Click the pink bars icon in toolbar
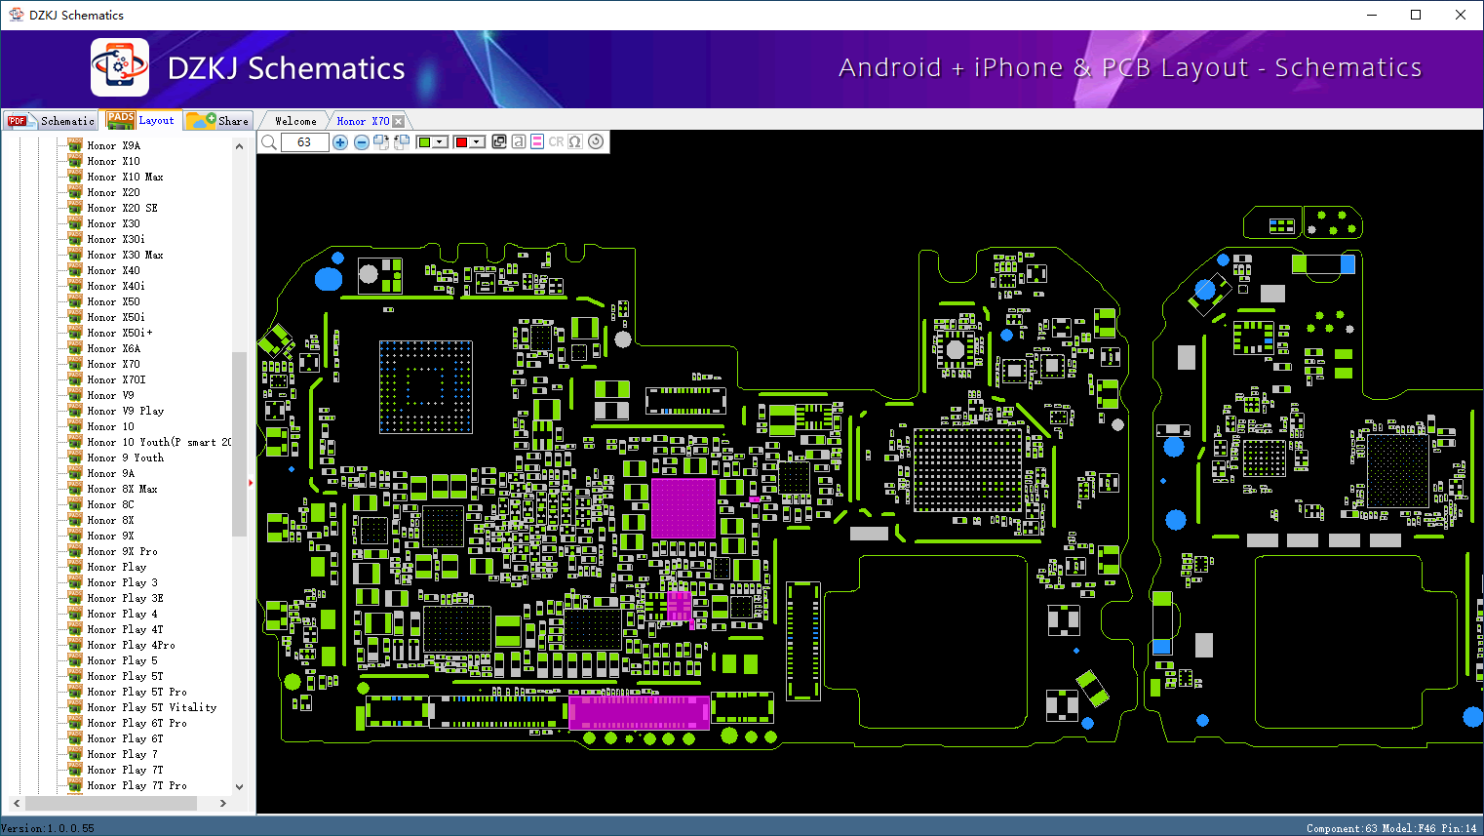The image size is (1484, 836). click(x=537, y=141)
